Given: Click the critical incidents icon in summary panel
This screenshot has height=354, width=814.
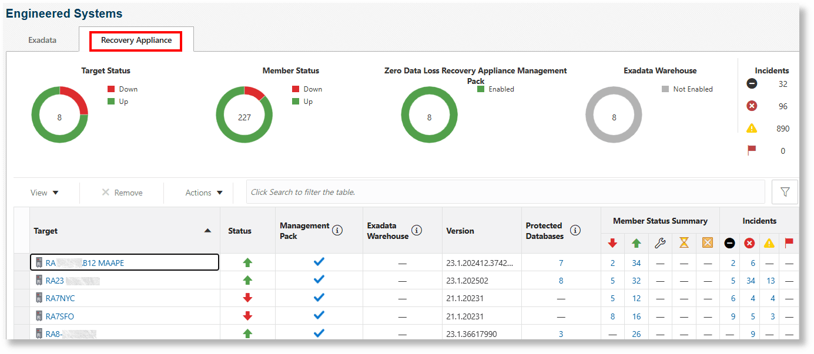Looking at the screenshot, I should [752, 106].
